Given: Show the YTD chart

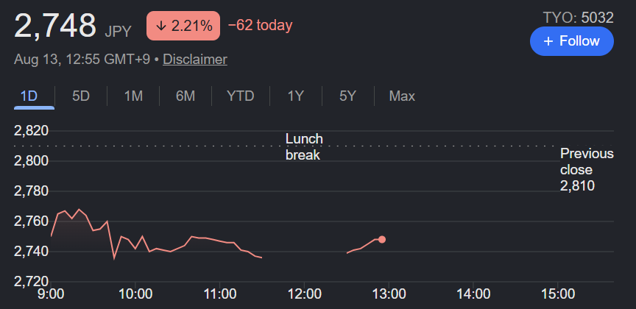Looking at the screenshot, I should coord(240,96).
